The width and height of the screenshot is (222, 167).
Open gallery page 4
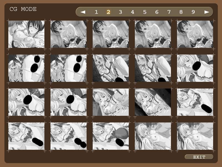click(133, 12)
